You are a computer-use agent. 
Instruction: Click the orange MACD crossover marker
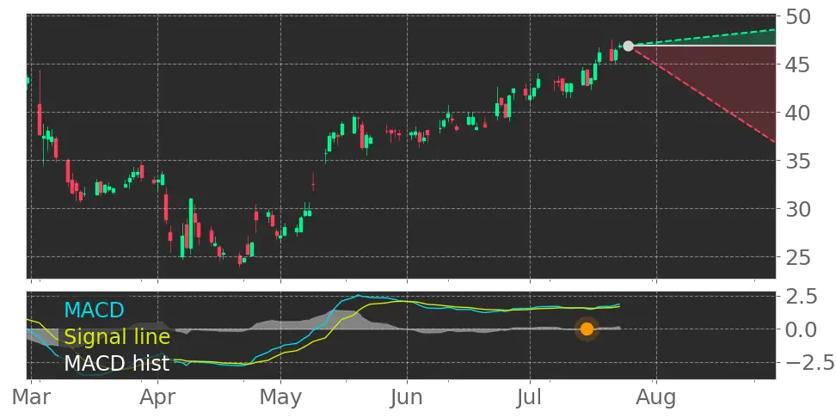click(587, 329)
